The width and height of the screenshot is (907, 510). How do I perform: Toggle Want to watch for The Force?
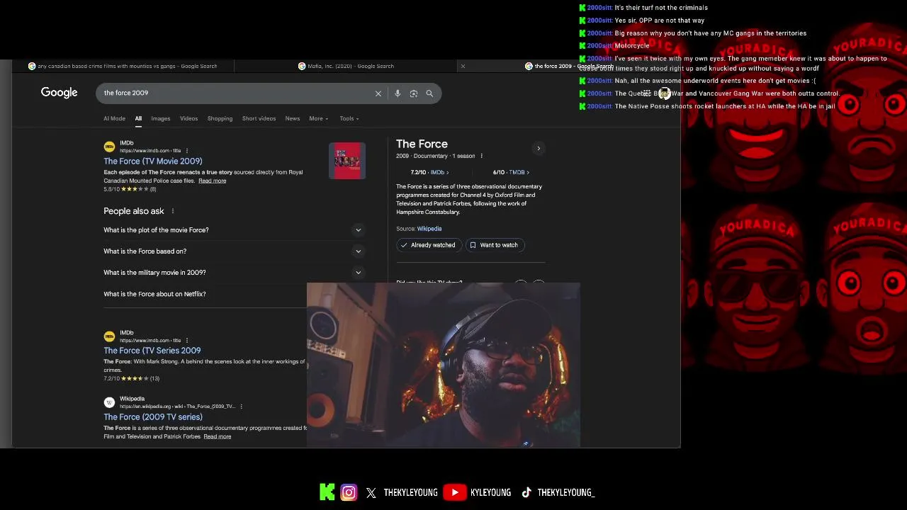[x=494, y=245]
